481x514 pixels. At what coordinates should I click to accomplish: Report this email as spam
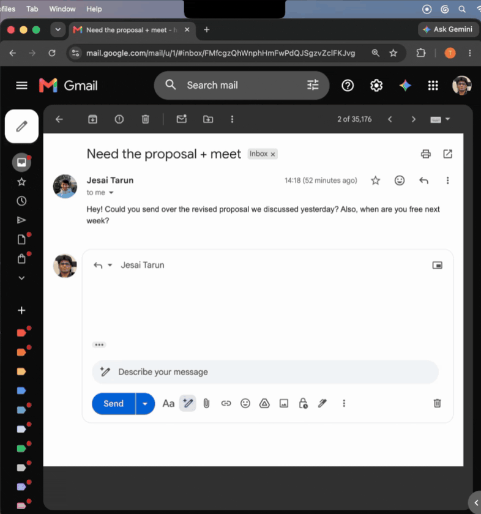click(x=119, y=119)
